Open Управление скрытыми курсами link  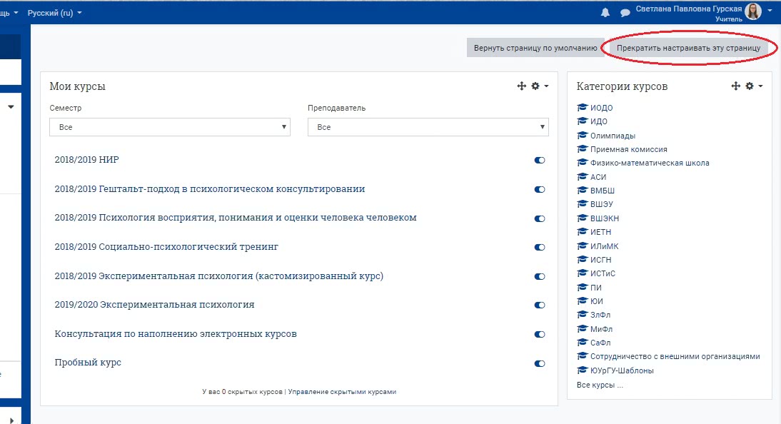click(341, 392)
